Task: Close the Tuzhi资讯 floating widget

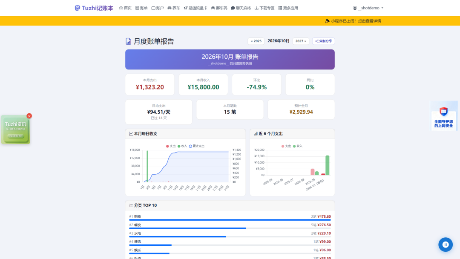Action: (29, 116)
